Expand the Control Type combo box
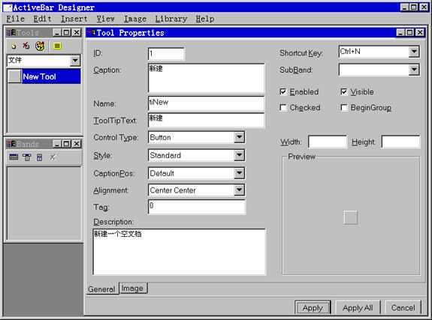Image resolution: width=432 pixels, height=320 pixels. (x=239, y=137)
